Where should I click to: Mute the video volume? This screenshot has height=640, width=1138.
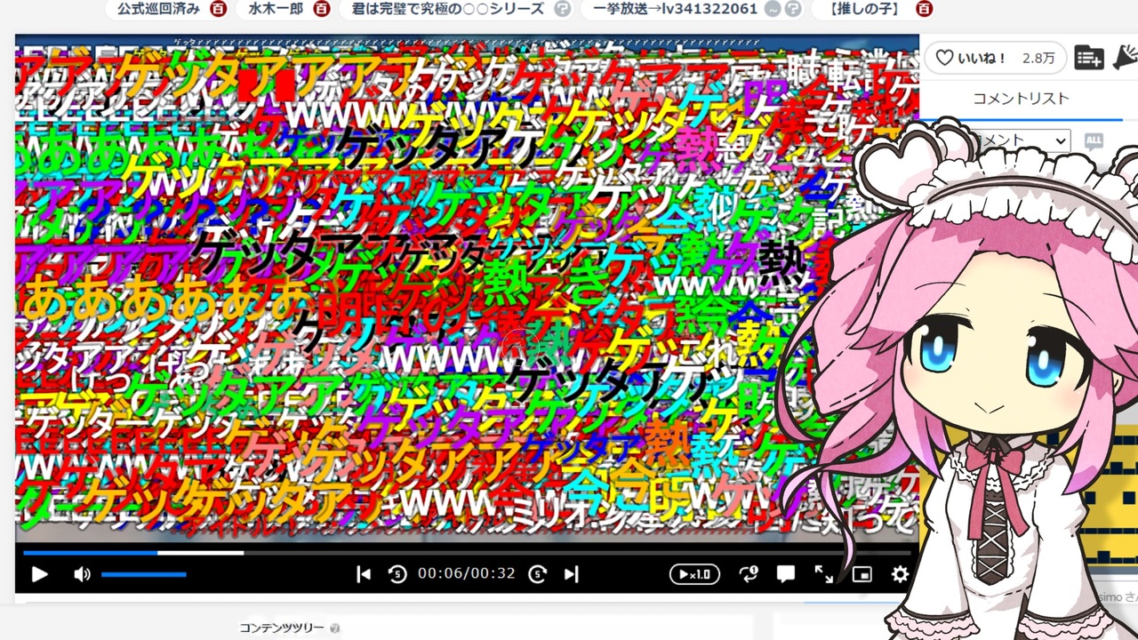tap(82, 574)
